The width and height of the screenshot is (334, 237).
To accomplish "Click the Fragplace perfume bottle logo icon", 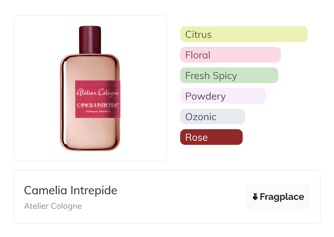I will coord(255,197).
